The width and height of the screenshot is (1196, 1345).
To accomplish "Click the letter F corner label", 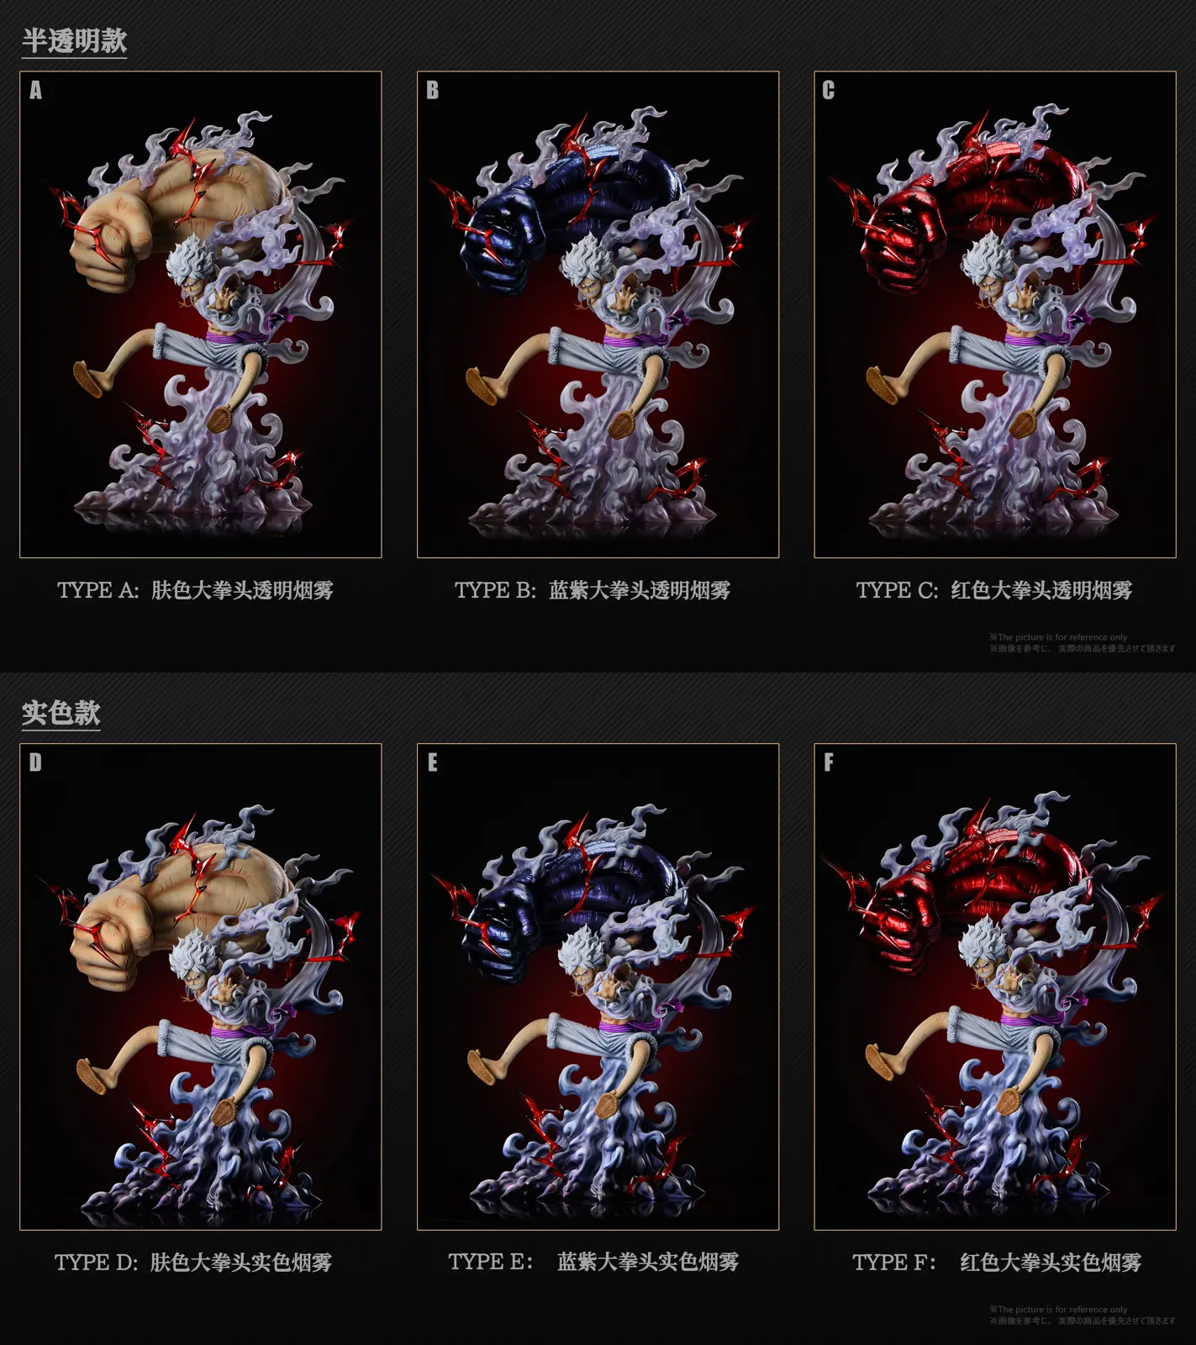I will (x=829, y=762).
